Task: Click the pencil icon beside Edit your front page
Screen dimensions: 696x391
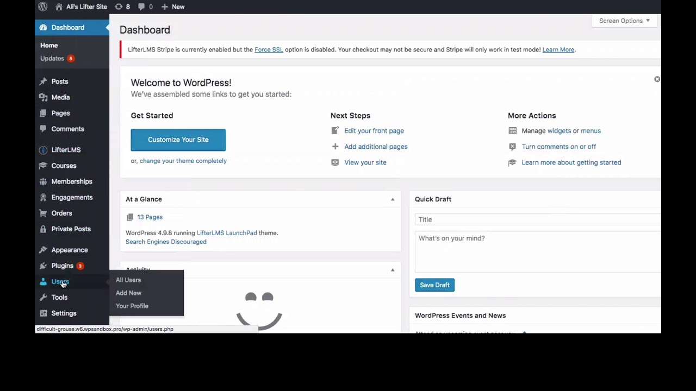Action: click(335, 131)
